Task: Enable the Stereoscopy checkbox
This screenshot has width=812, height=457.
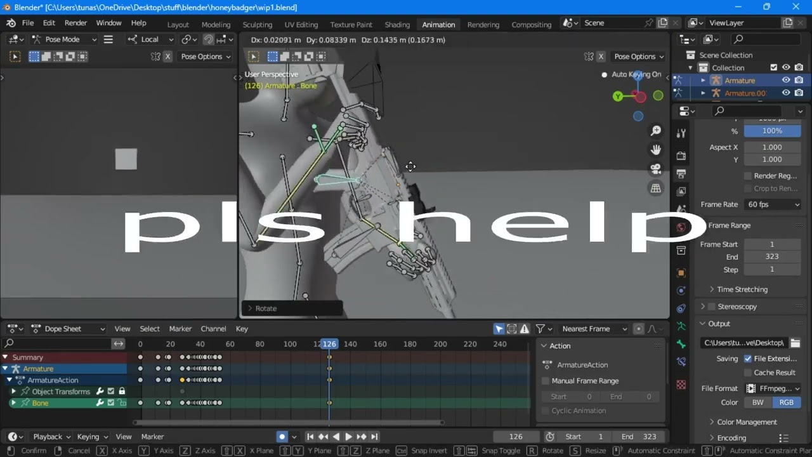Action: click(x=711, y=307)
